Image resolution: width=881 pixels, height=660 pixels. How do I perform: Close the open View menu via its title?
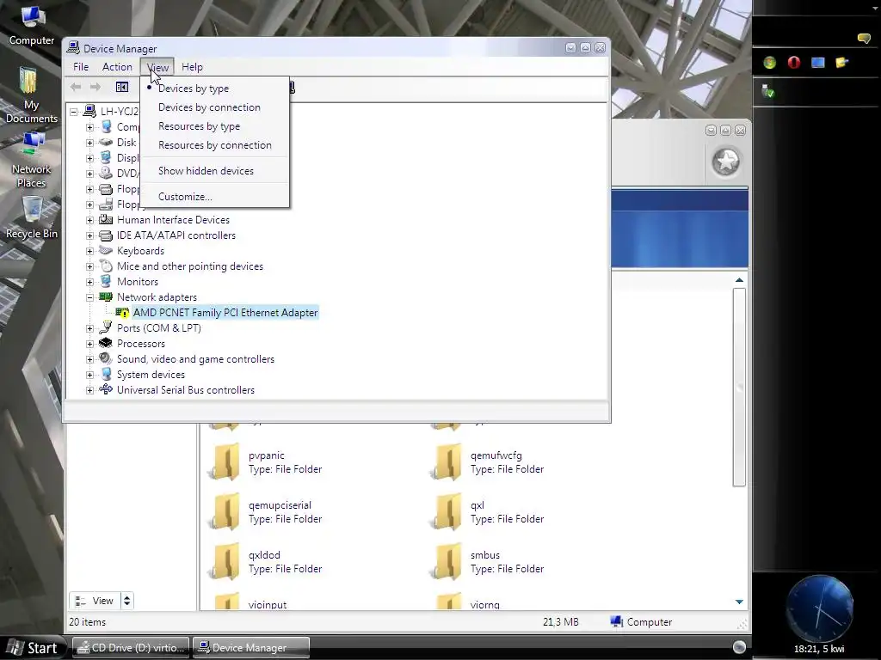[x=157, y=67]
